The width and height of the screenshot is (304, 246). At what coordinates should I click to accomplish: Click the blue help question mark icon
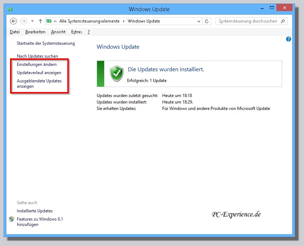coord(289,39)
